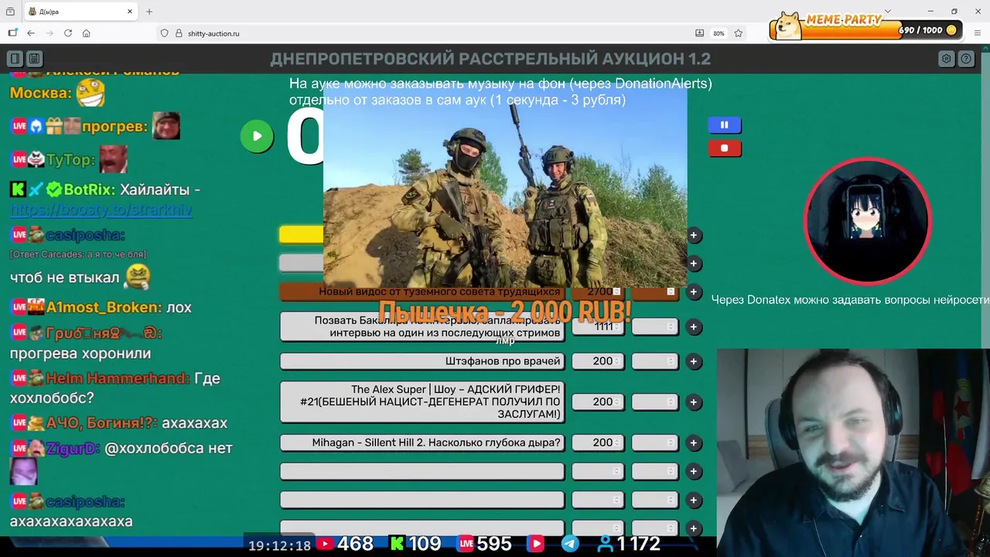
Task: Go to the browser home page
Action: 87,33
